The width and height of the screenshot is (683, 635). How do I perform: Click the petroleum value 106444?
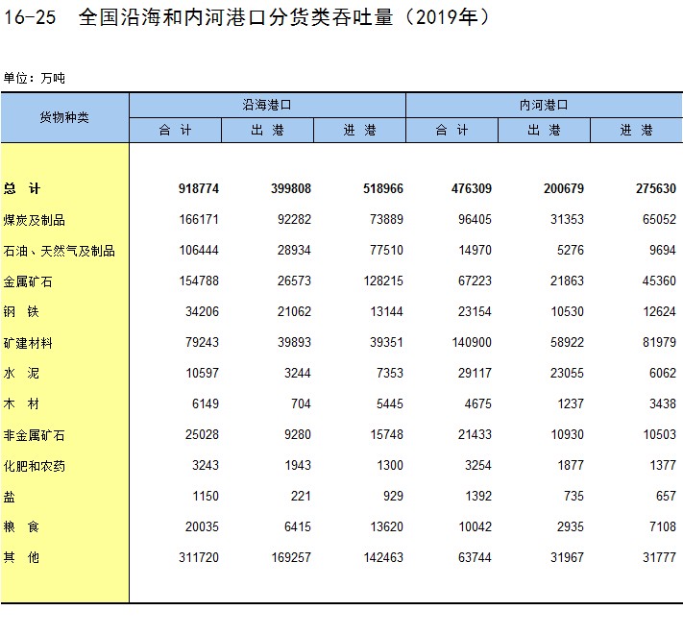(199, 250)
